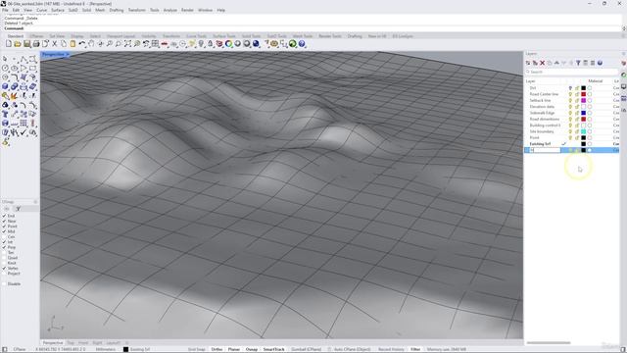This screenshot has height=353, width=627.
Task: Click the Sidewalk Edge blue color swatch
Action: (584, 113)
